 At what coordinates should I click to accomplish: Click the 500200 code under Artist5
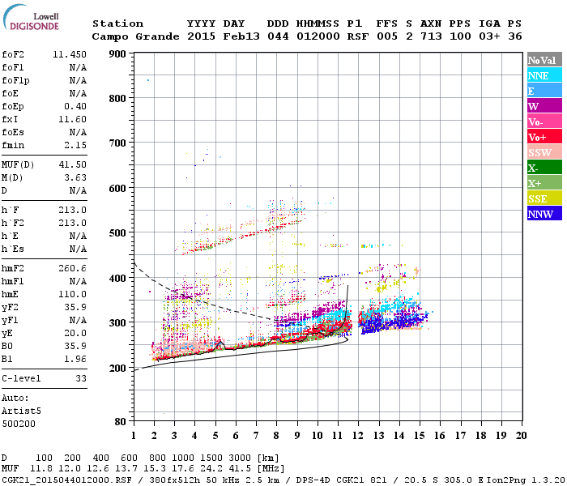point(19,424)
